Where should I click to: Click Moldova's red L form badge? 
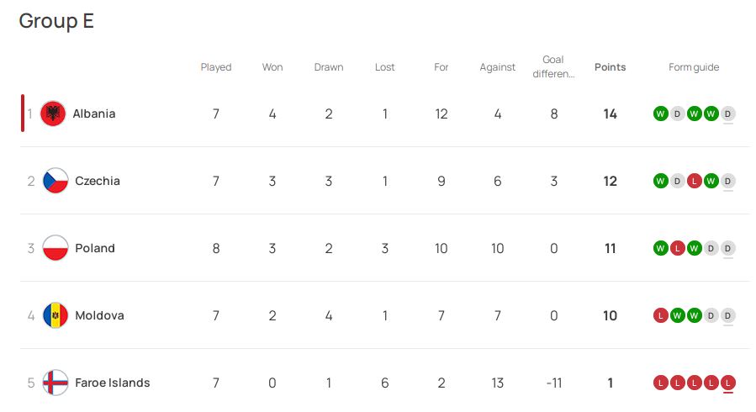[x=660, y=315]
